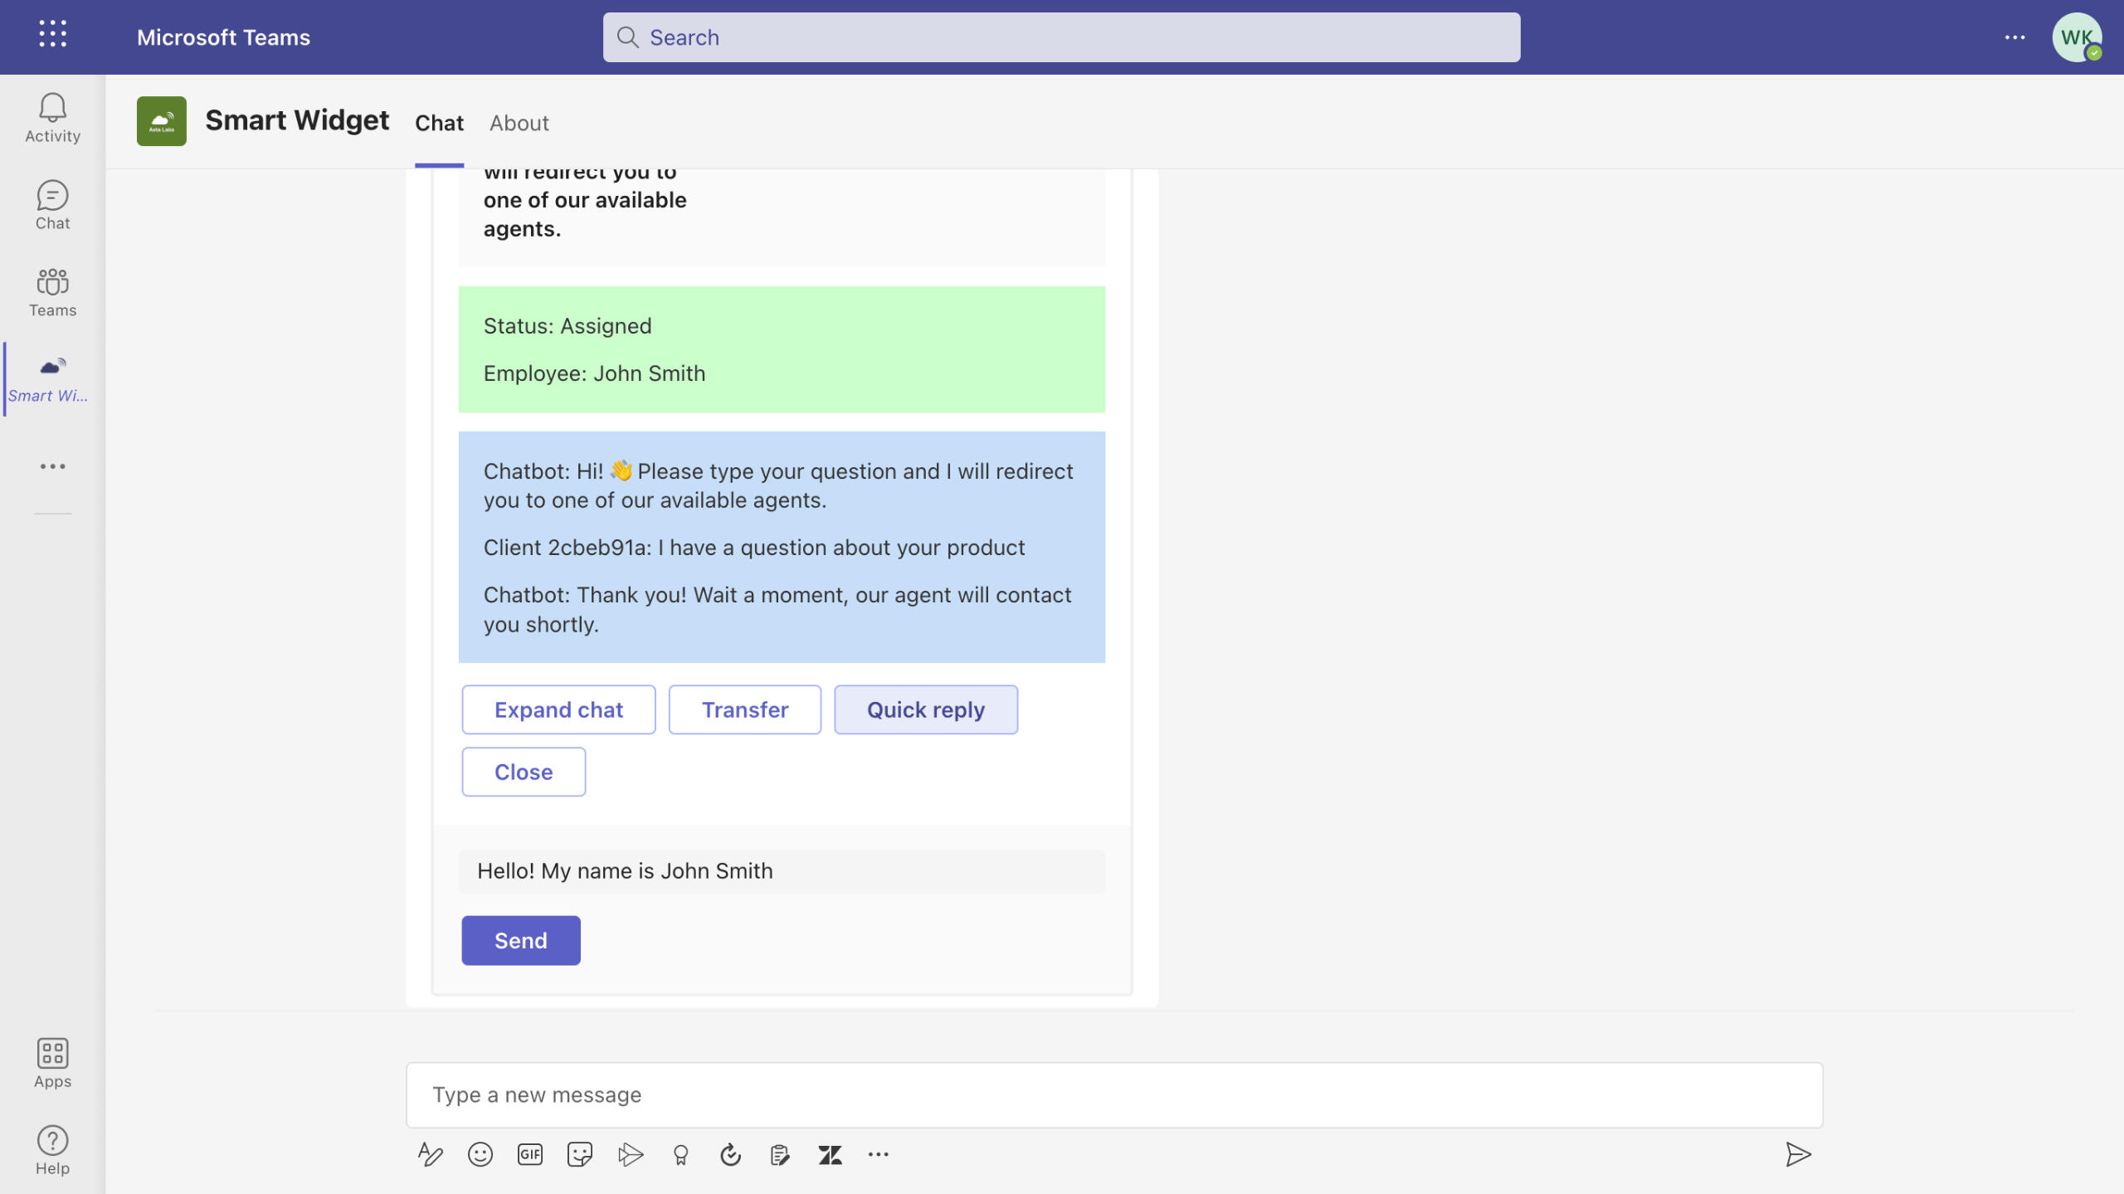Show more compose options
The height and width of the screenshot is (1194, 2124).
pos(879,1154)
